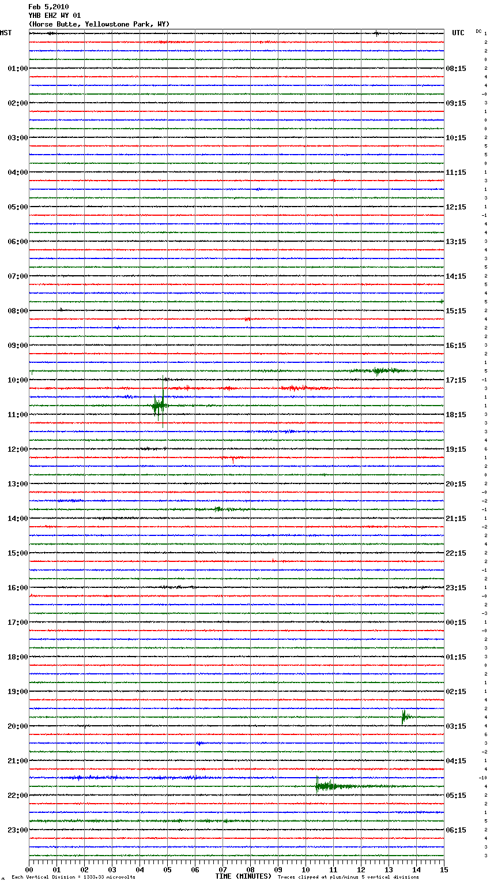Click the UTC '23:15' row label

coord(456,588)
